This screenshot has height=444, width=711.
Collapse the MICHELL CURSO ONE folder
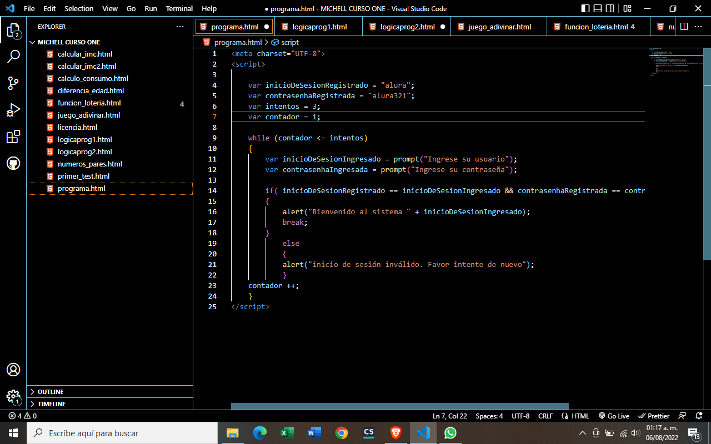[x=110, y=42]
